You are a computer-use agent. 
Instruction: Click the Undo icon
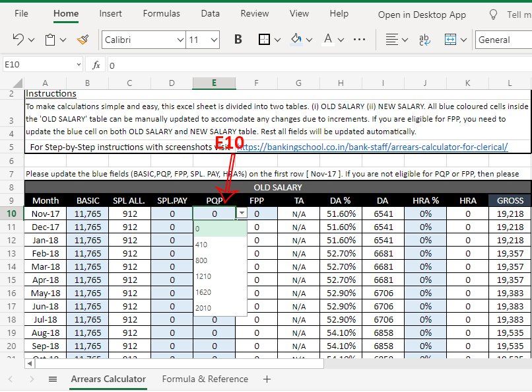(x=18, y=40)
